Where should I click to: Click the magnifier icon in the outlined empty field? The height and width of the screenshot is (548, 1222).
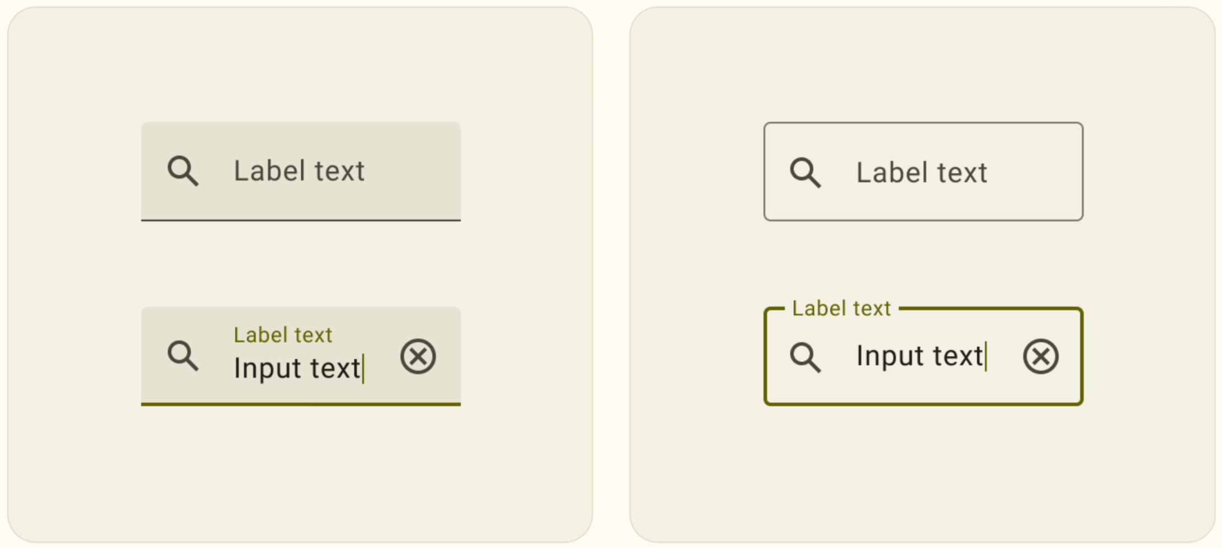click(x=805, y=172)
